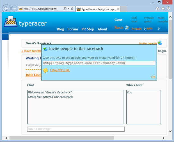This screenshot has height=142, width=174.
Task: Select the invite URL text field
Action: click(99, 63)
